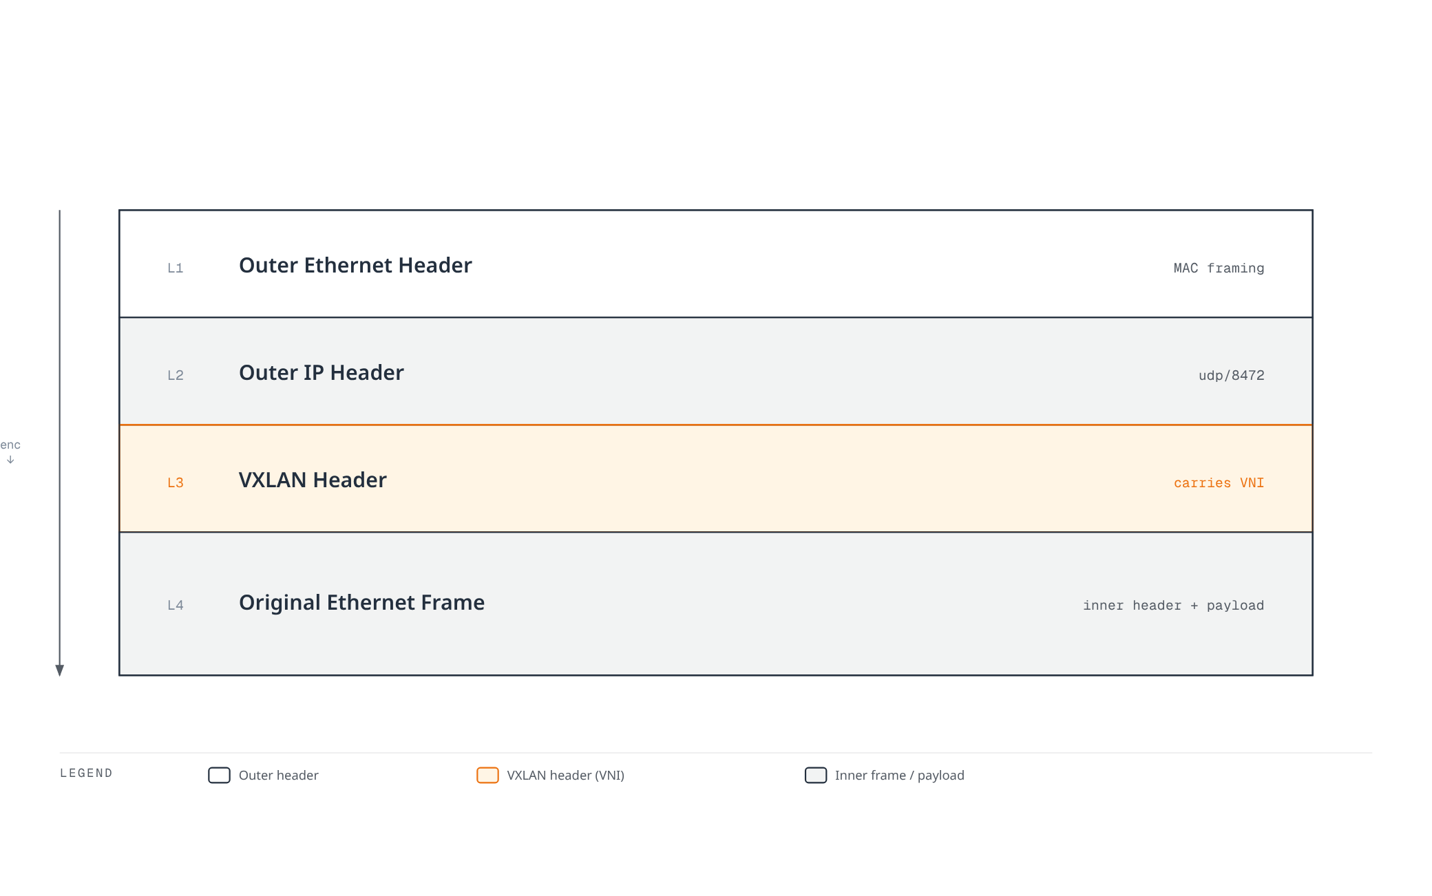Click the VXLAN header (VNI) legend text

565,775
